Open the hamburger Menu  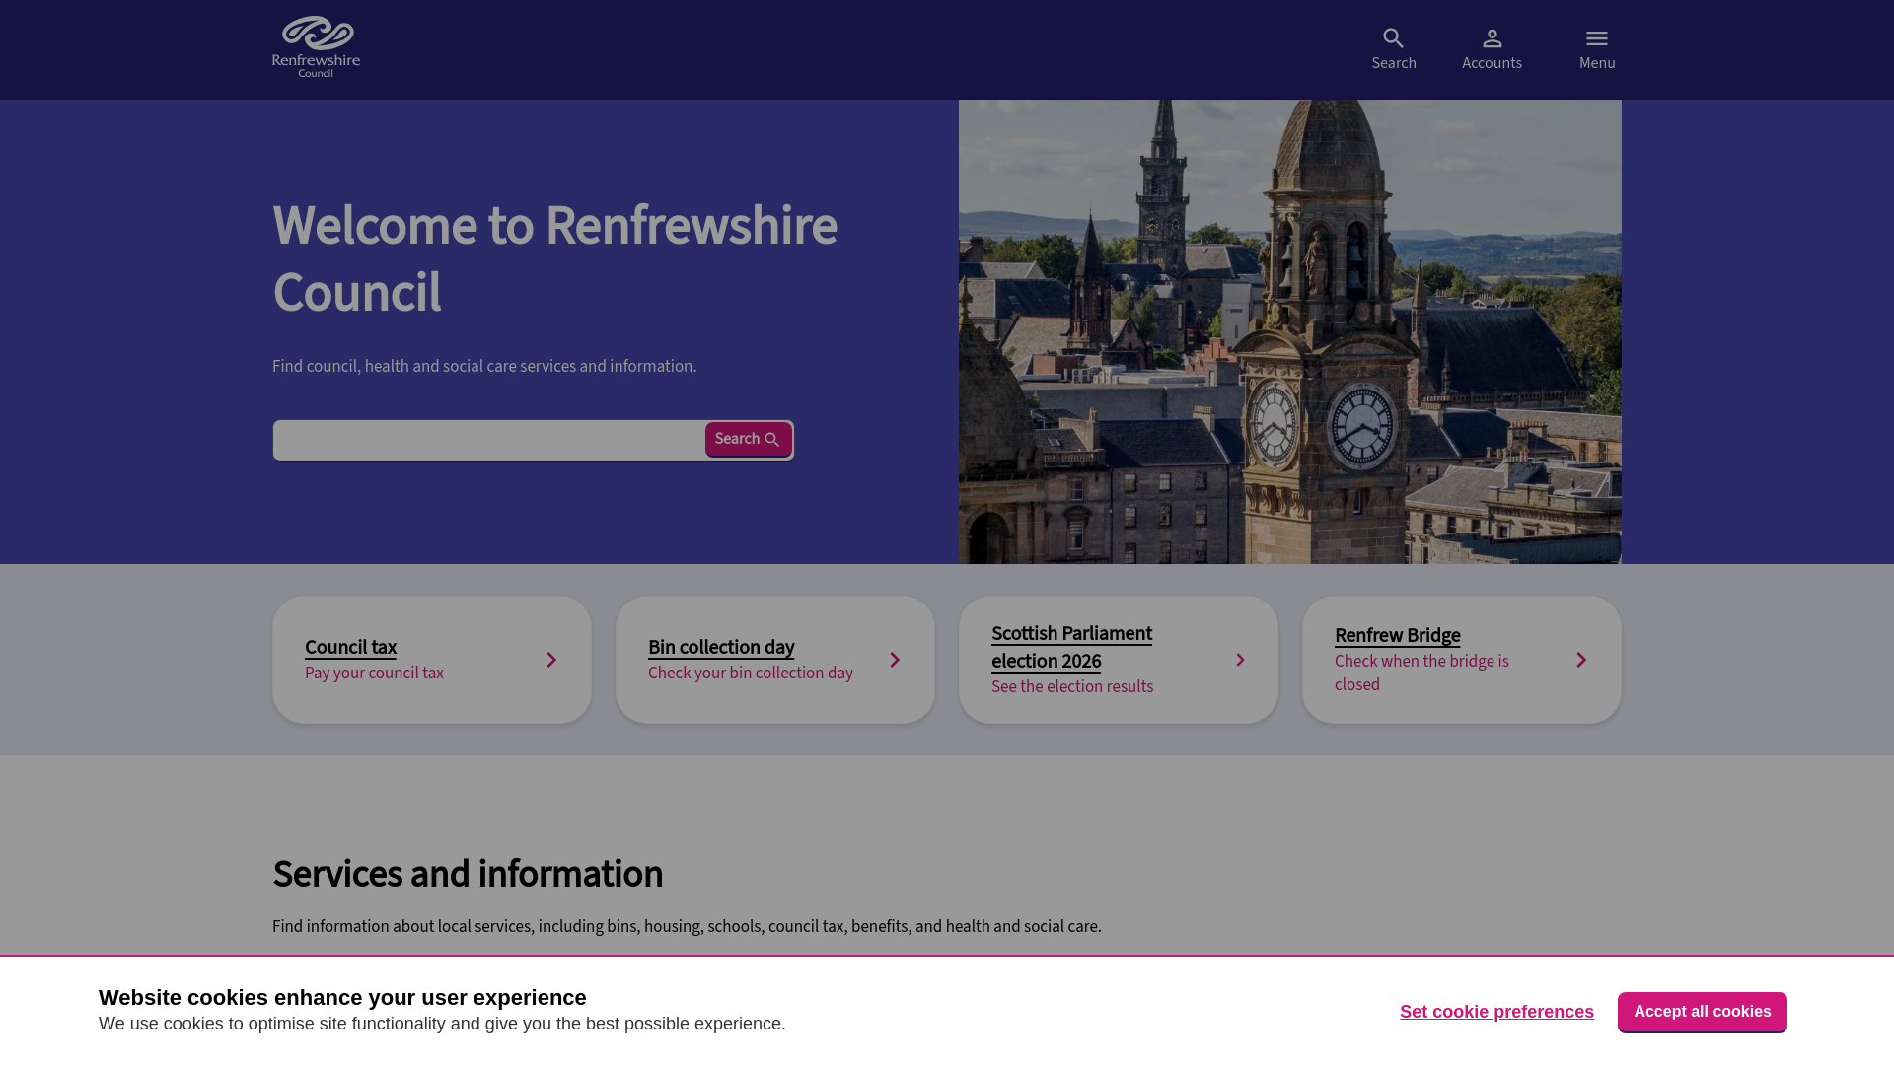point(1596,49)
